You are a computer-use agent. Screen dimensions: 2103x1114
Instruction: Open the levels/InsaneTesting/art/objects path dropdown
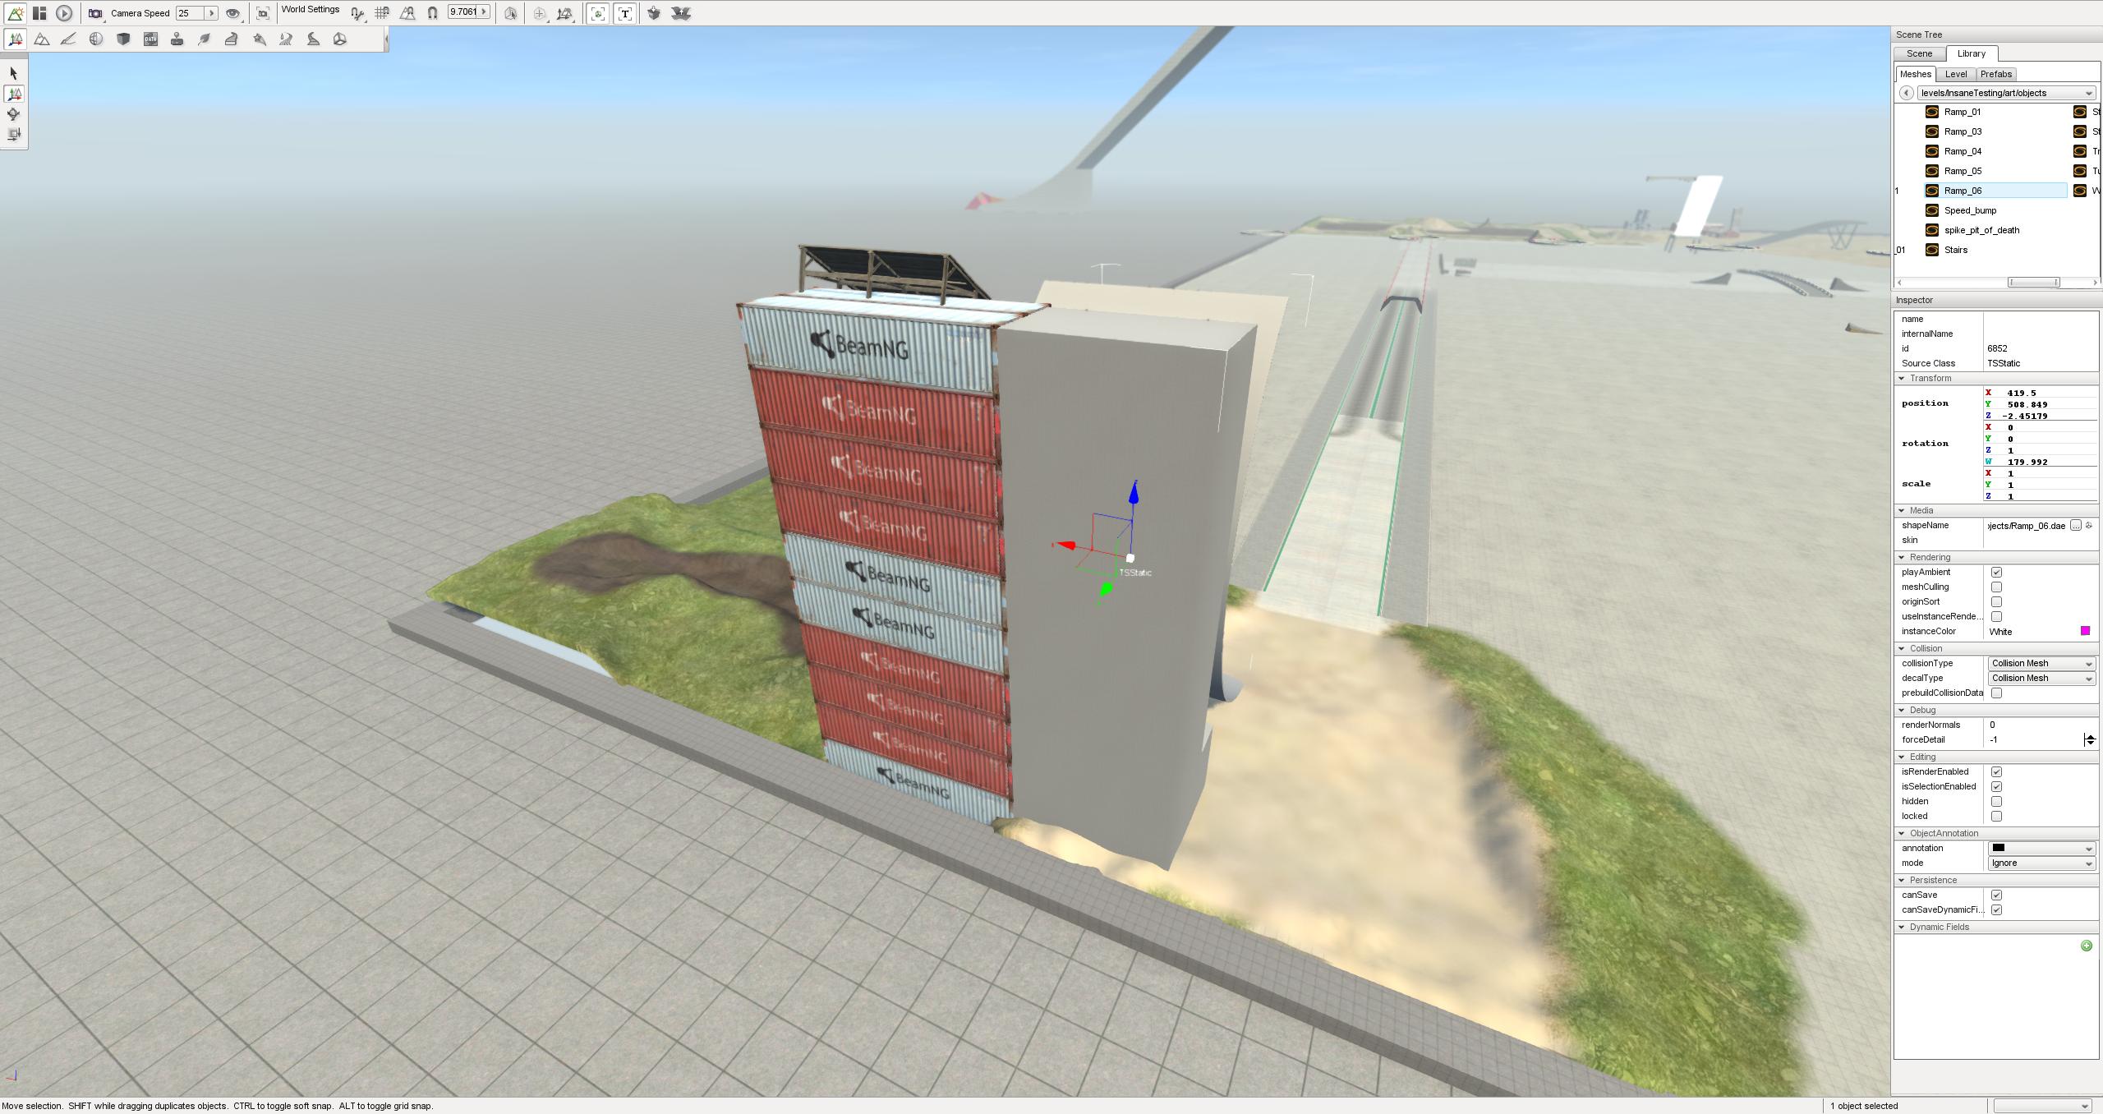tap(2005, 93)
